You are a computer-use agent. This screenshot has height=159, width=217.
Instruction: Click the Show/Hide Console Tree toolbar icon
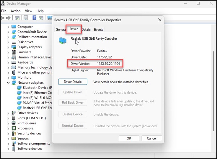click(17, 18)
